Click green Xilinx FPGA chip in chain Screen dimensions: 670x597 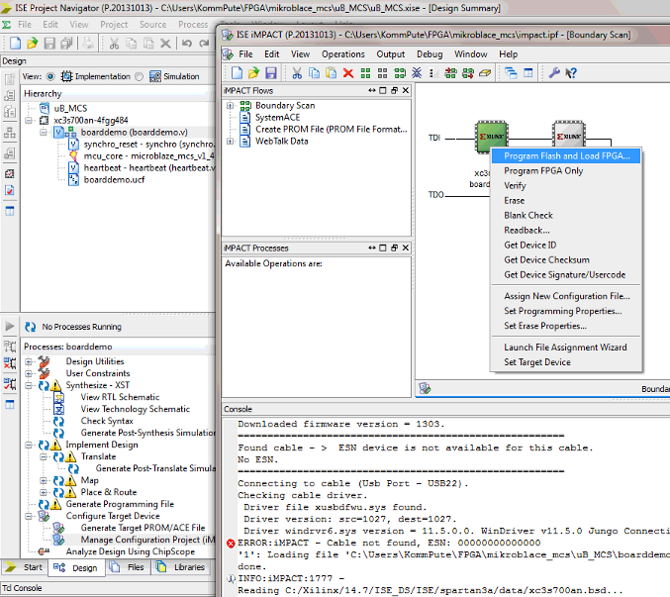(x=492, y=137)
